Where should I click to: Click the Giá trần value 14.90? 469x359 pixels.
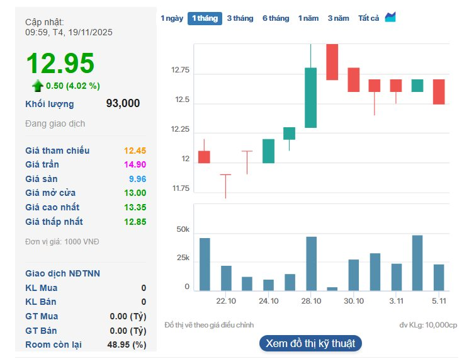pyautogui.click(x=135, y=164)
